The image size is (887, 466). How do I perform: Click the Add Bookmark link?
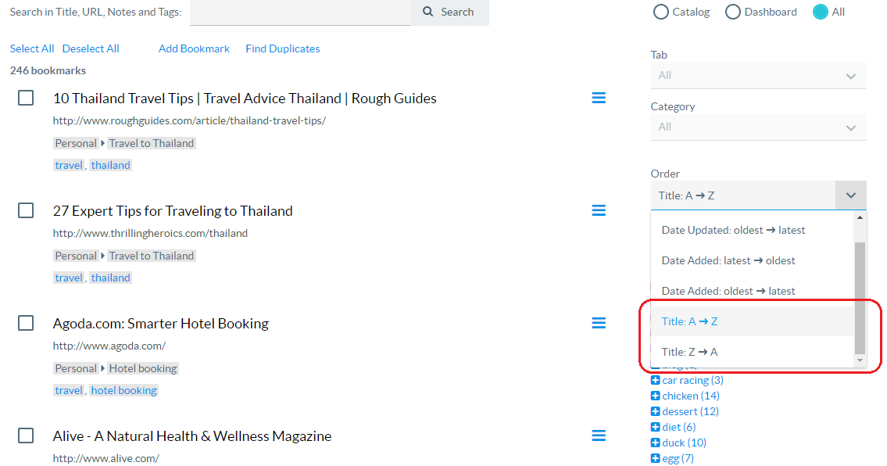[x=194, y=48]
